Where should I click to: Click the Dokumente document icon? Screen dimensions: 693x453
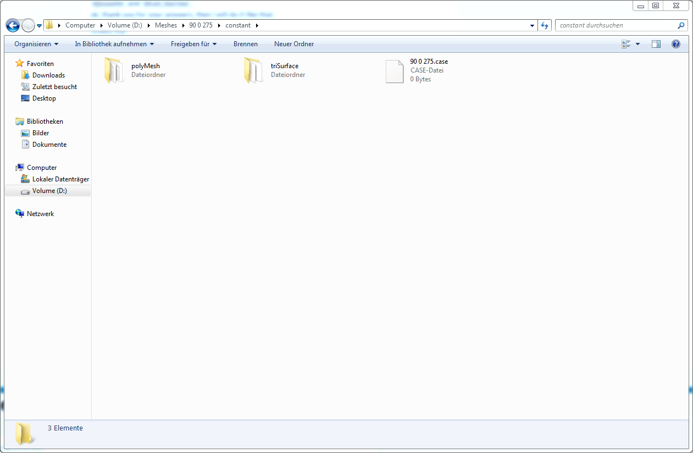[x=25, y=144]
